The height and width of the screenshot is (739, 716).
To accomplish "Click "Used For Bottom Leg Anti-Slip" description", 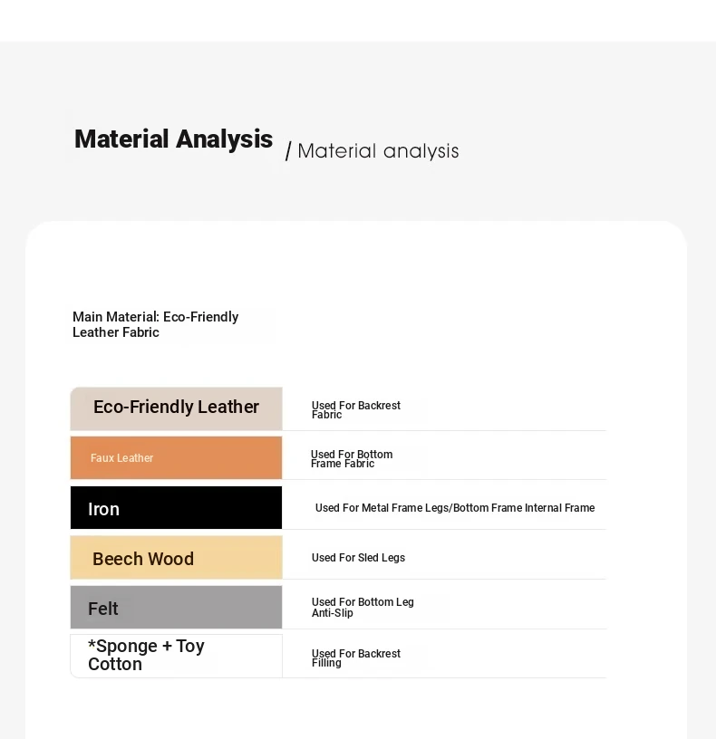I will tap(363, 608).
